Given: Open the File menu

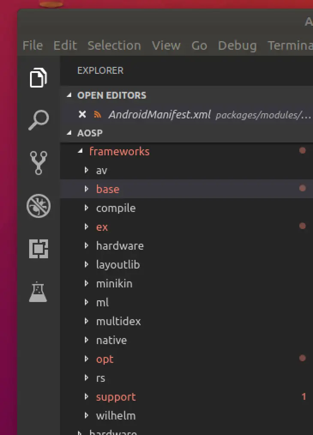Looking at the screenshot, I should click(33, 45).
